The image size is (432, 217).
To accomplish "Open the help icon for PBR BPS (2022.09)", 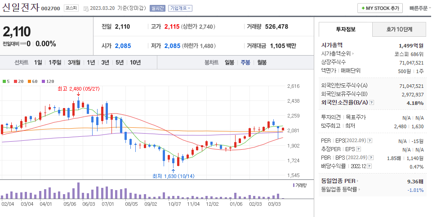I will [x=372, y=158].
